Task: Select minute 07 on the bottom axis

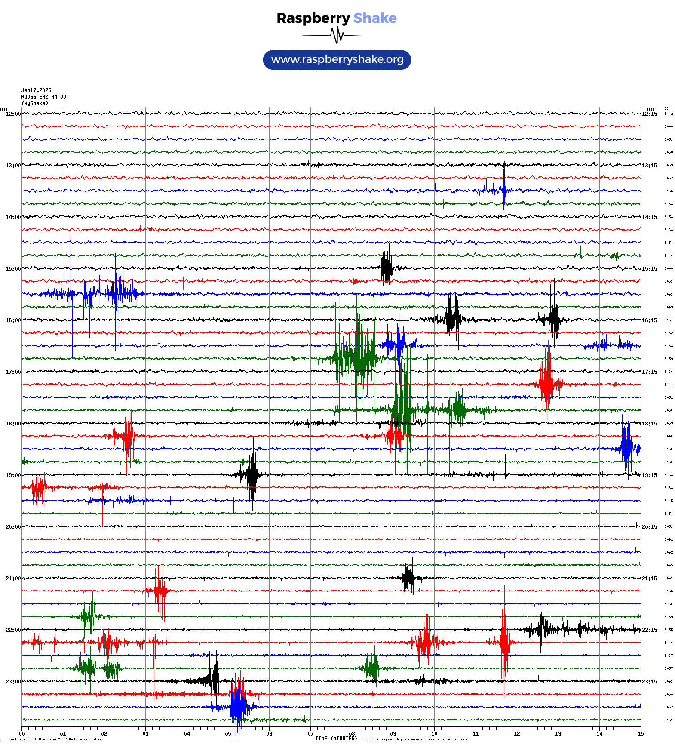Action: 310,734
